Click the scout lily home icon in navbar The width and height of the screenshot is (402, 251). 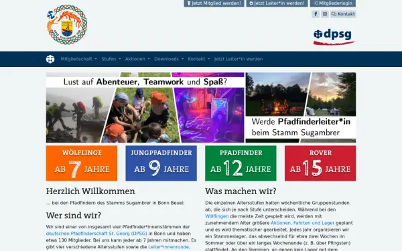tap(50, 59)
